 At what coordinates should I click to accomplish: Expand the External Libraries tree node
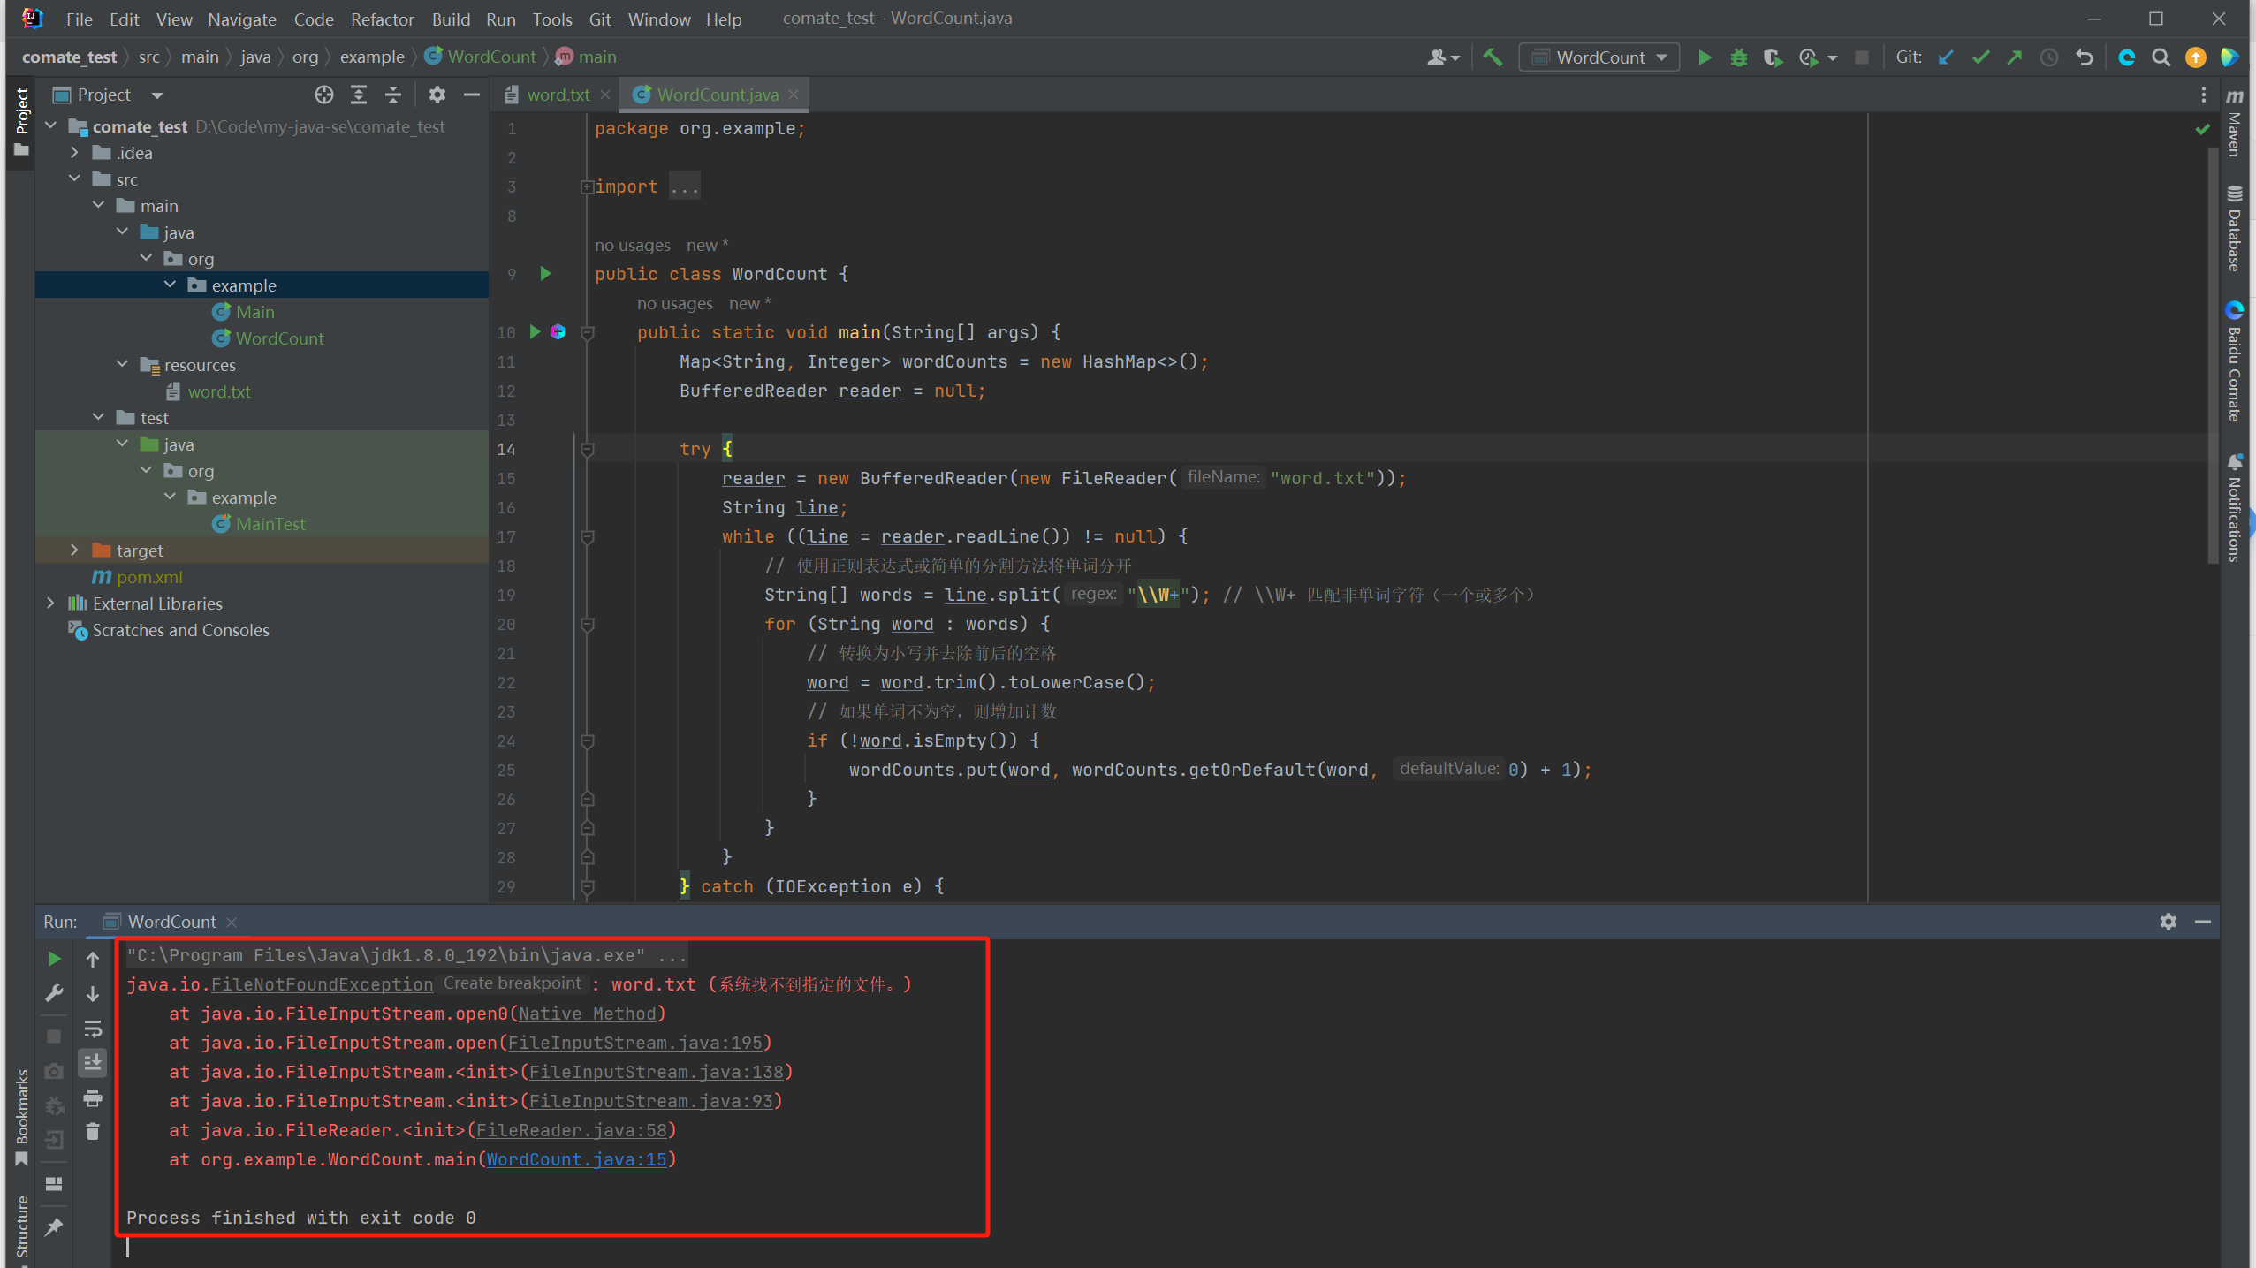click(x=54, y=603)
